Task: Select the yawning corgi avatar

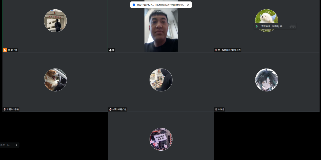Action: pyautogui.click(x=55, y=80)
